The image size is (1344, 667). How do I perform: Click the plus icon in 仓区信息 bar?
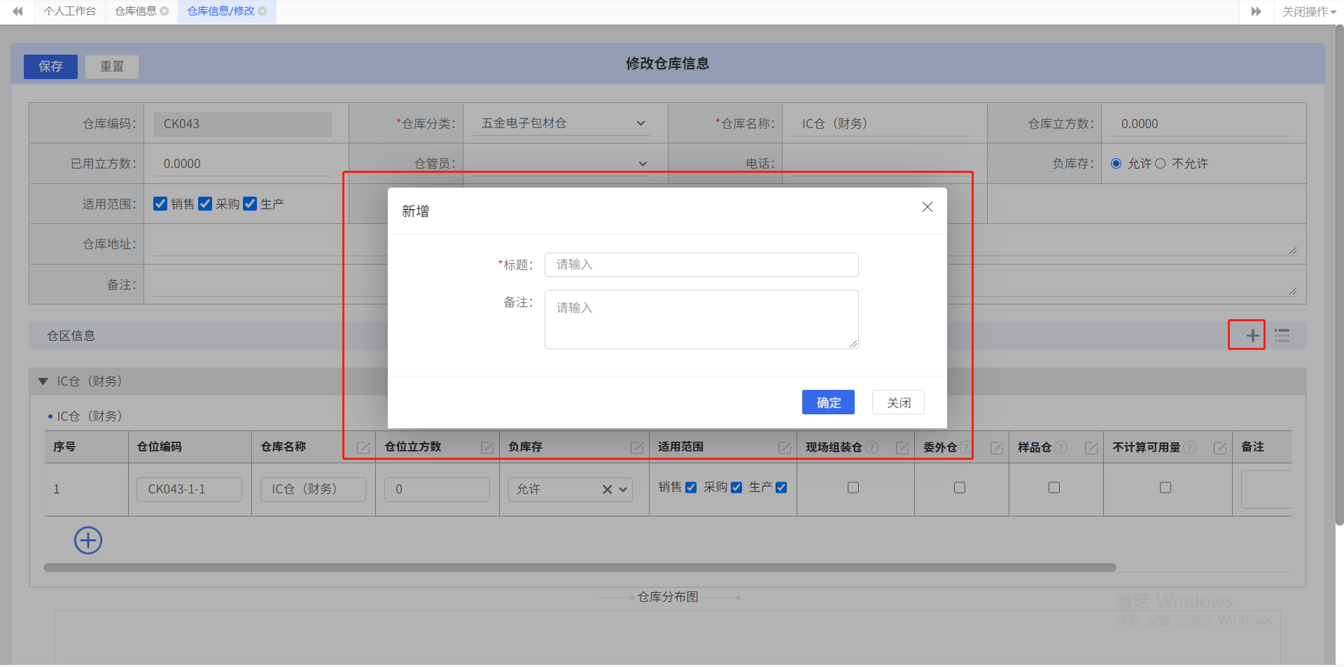coord(1252,336)
